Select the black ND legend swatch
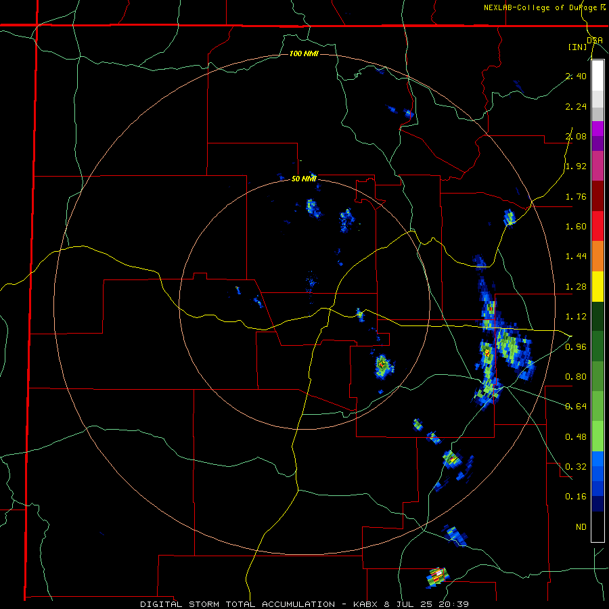Viewport: 609px width, 609px height. tap(597, 526)
